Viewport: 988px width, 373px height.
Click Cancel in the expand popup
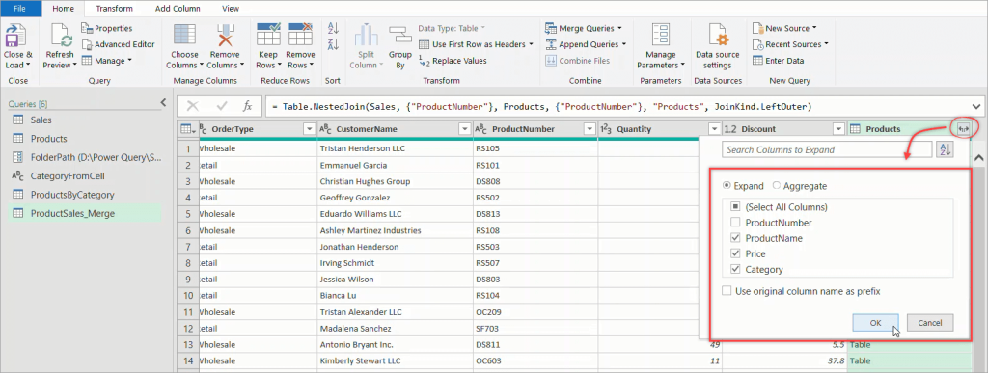tap(930, 323)
